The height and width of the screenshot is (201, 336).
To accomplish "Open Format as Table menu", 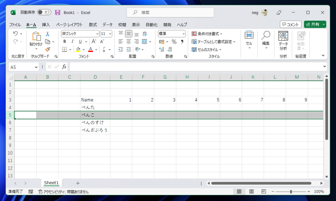I will pyautogui.click(x=214, y=42).
